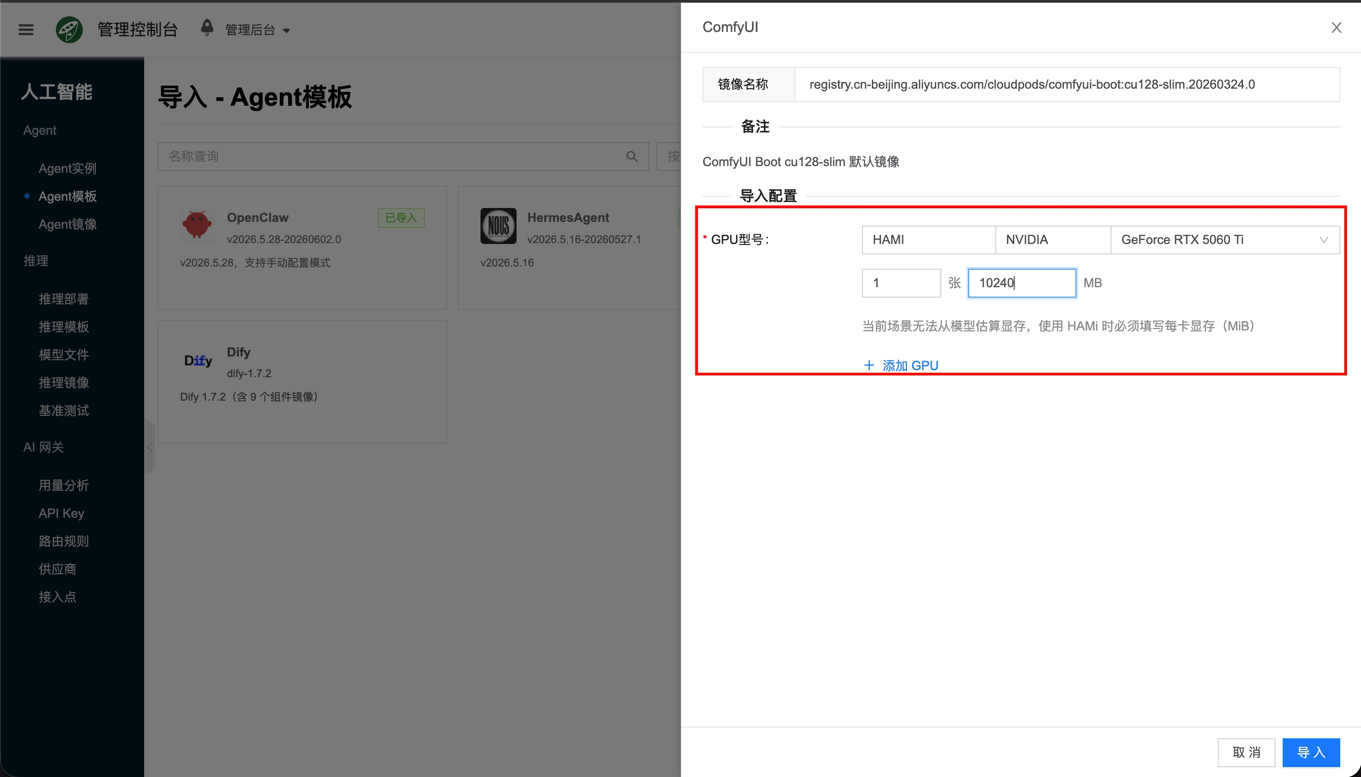Collapse the left sidebar handle
The width and height of the screenshot is (1361, 777).
(x=150, y=447)
